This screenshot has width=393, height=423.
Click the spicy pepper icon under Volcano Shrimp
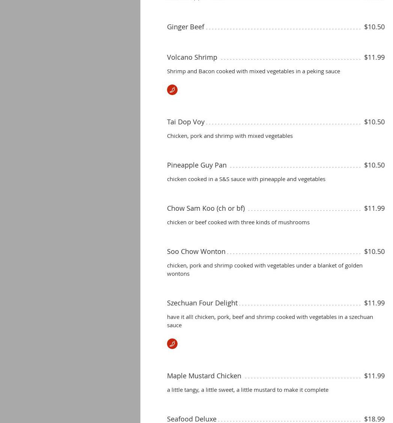click(x=172, y=90)
